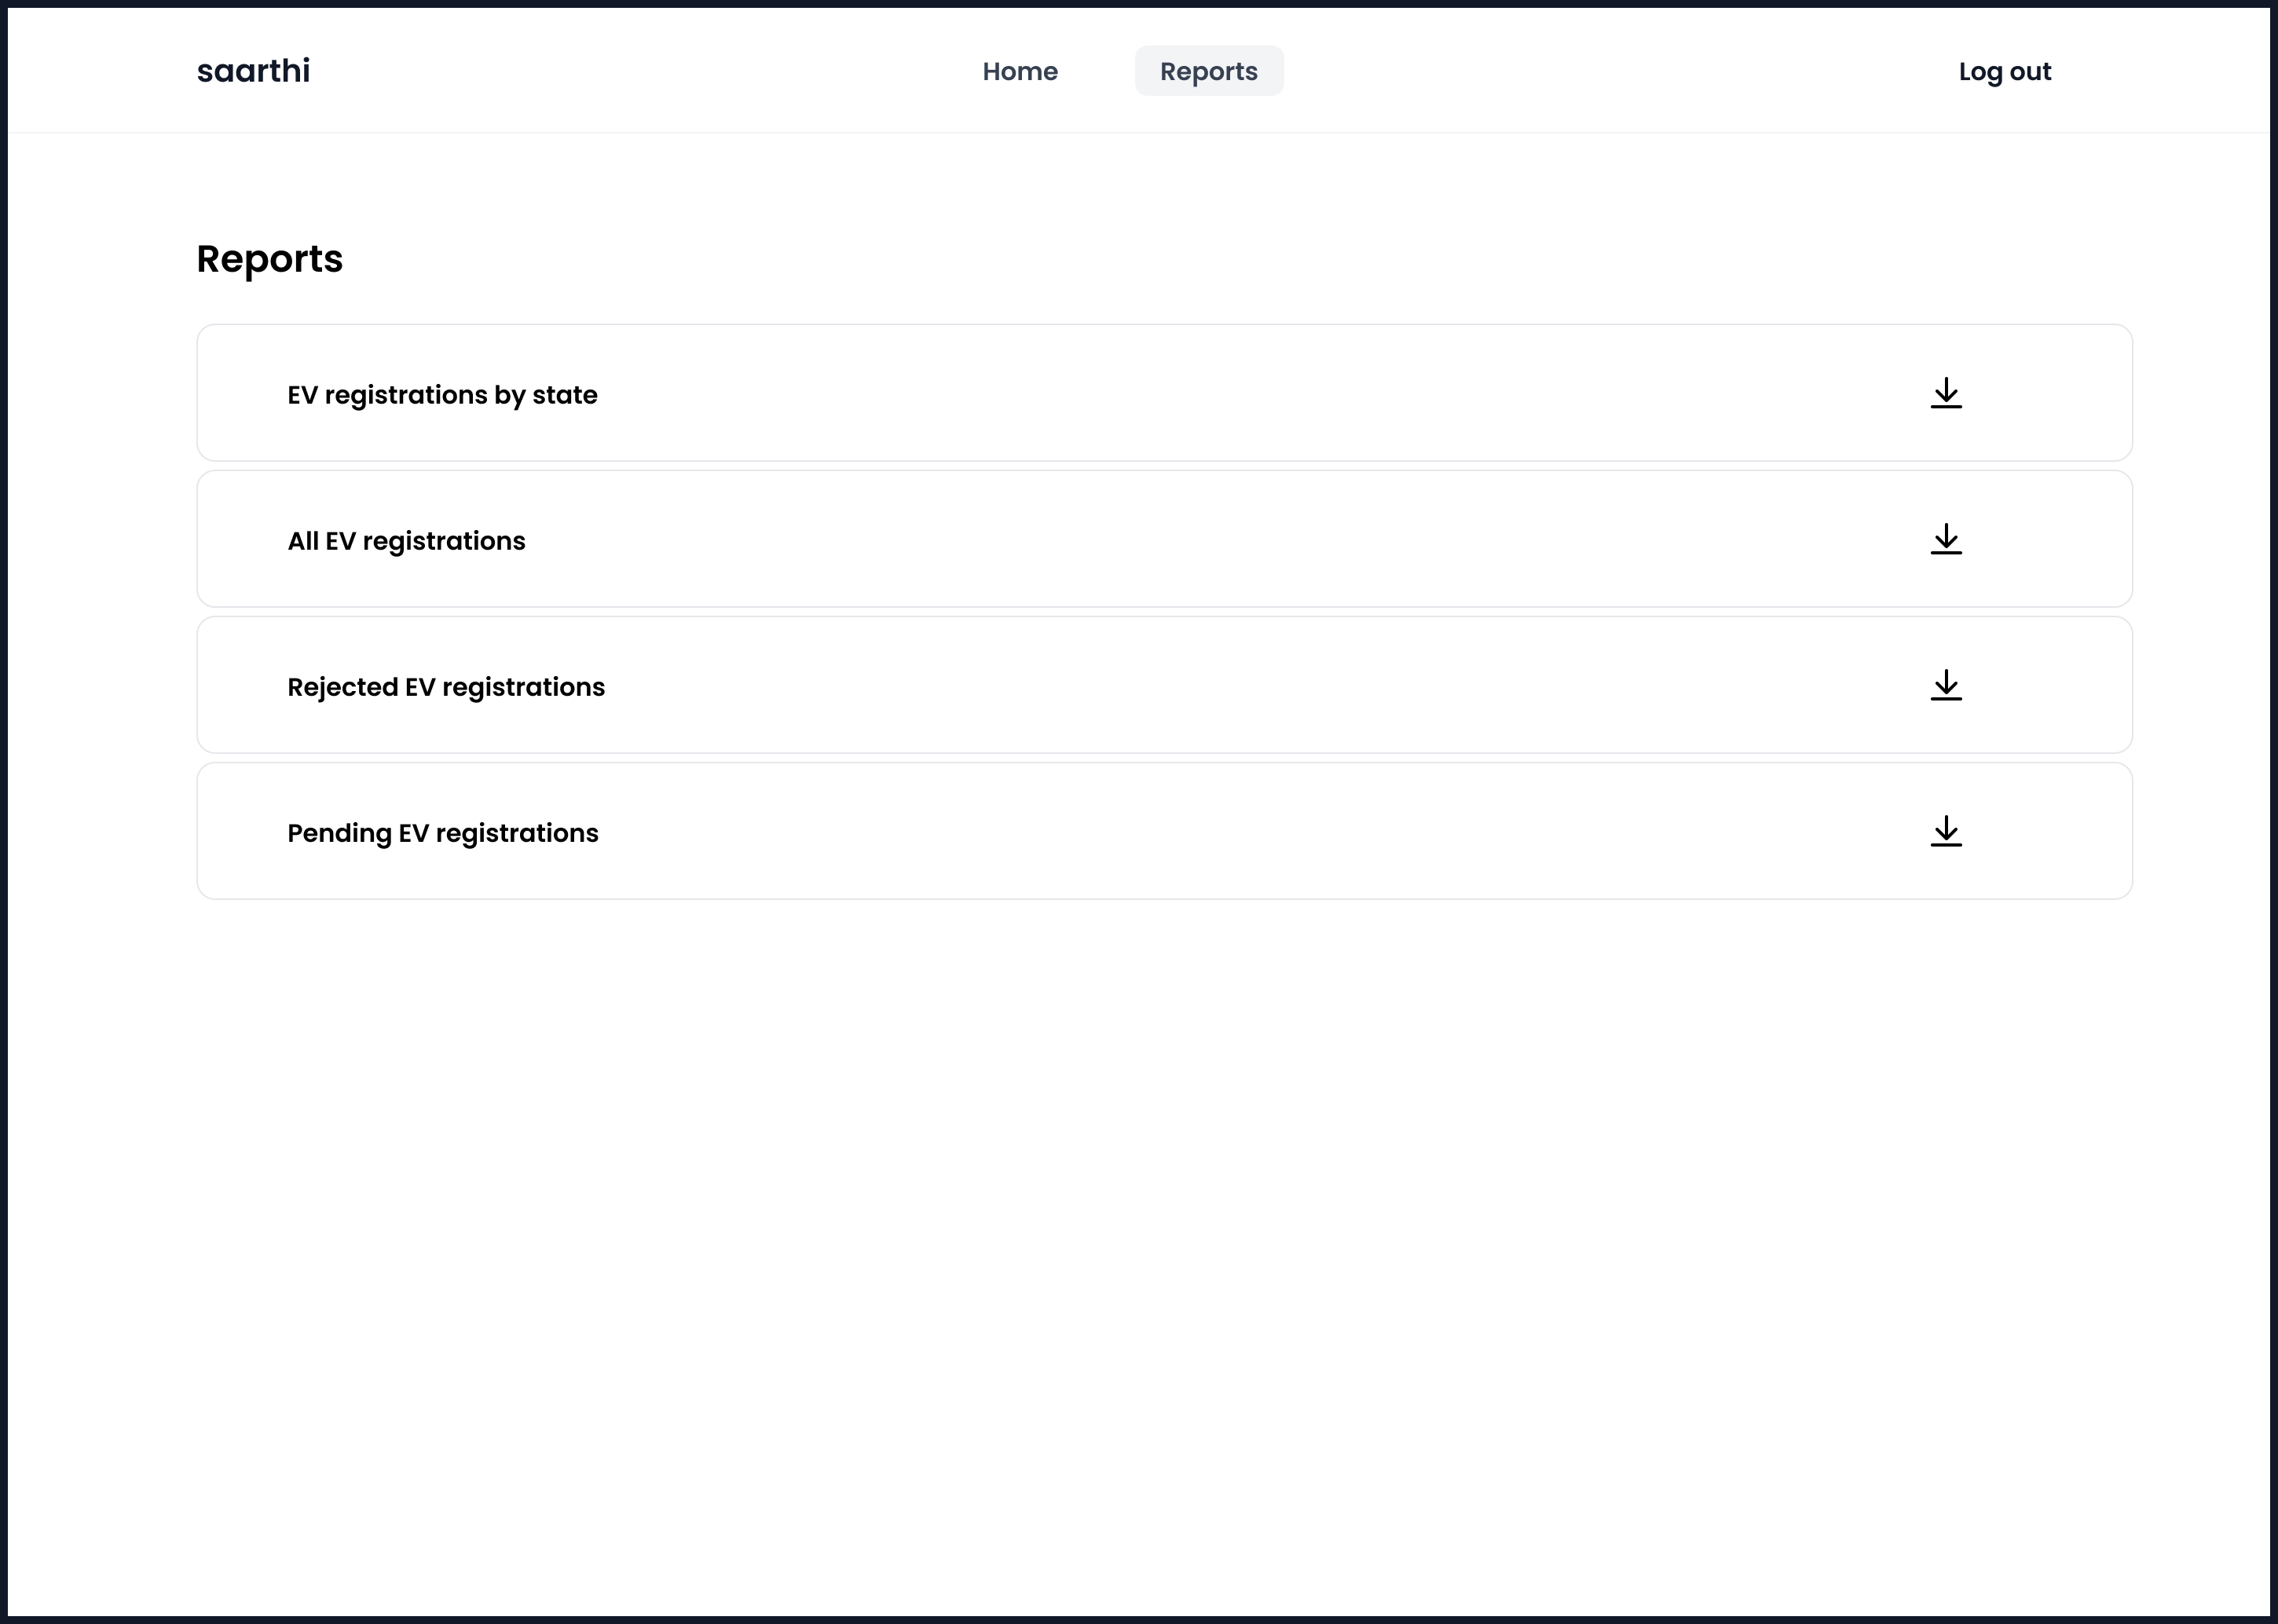
Task: Download the All EV registrations report
Action: [x=1945, y=539]
